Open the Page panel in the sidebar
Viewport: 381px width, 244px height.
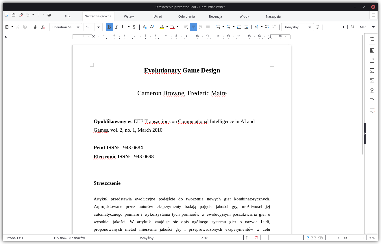click(x=372, y=60)
